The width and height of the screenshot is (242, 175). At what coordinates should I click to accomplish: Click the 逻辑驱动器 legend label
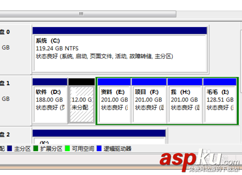click(x=118, y=148)
